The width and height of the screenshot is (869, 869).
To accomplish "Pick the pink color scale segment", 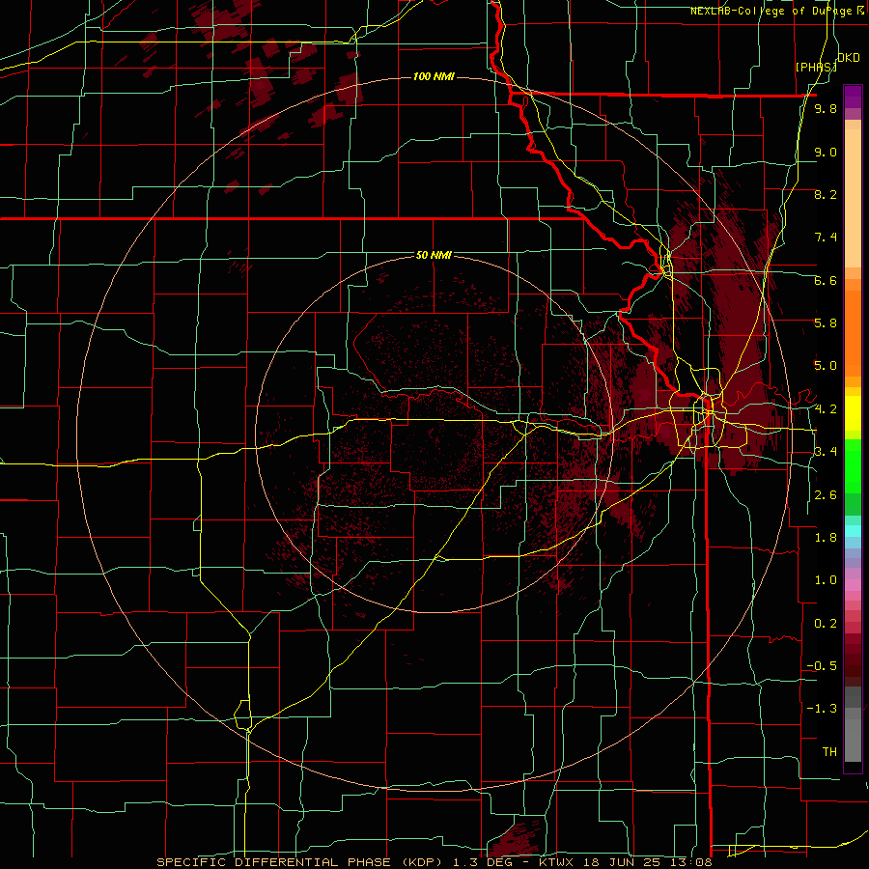I will [853, 585].
